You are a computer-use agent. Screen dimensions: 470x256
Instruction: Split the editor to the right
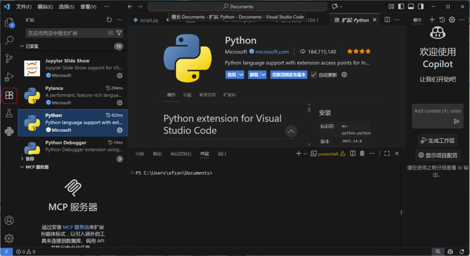pos(387,20)
